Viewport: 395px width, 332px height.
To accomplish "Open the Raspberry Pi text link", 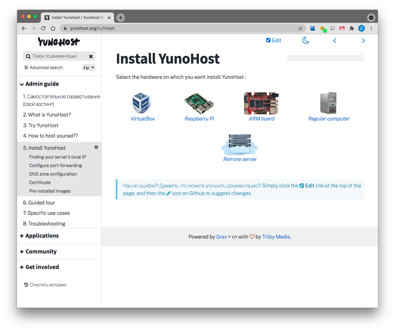I will click(x=199, y=119).
